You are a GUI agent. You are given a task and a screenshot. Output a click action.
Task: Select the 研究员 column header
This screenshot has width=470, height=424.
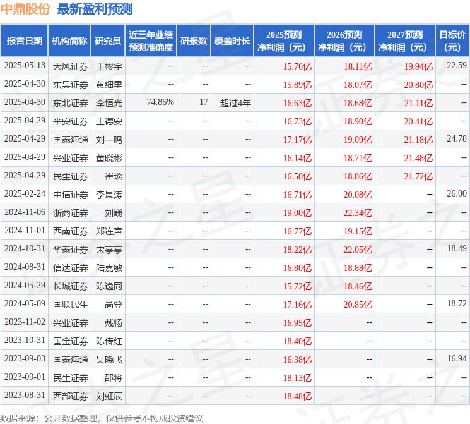click(108, 41)
